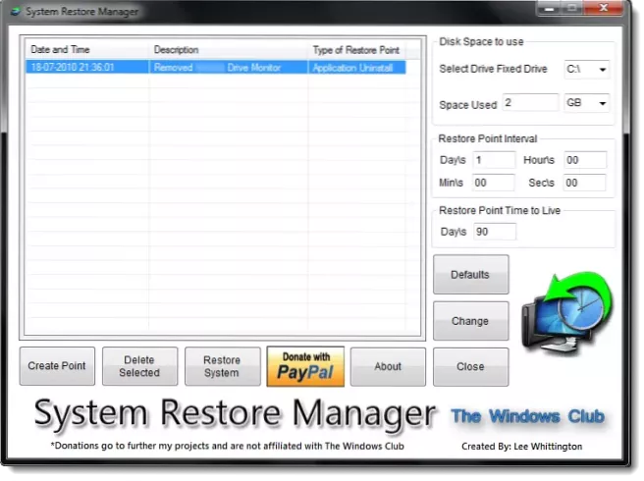
Task: Click the Restore System button
Action: (222, 366)
